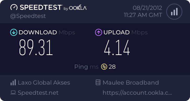Select the 89.31 download result
Screen dimensions: 190x101
[x=36, y=48]
